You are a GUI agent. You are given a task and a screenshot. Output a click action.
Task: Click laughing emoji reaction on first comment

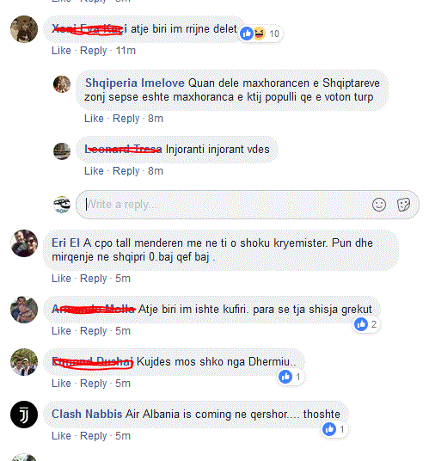[x=259, y=34]
